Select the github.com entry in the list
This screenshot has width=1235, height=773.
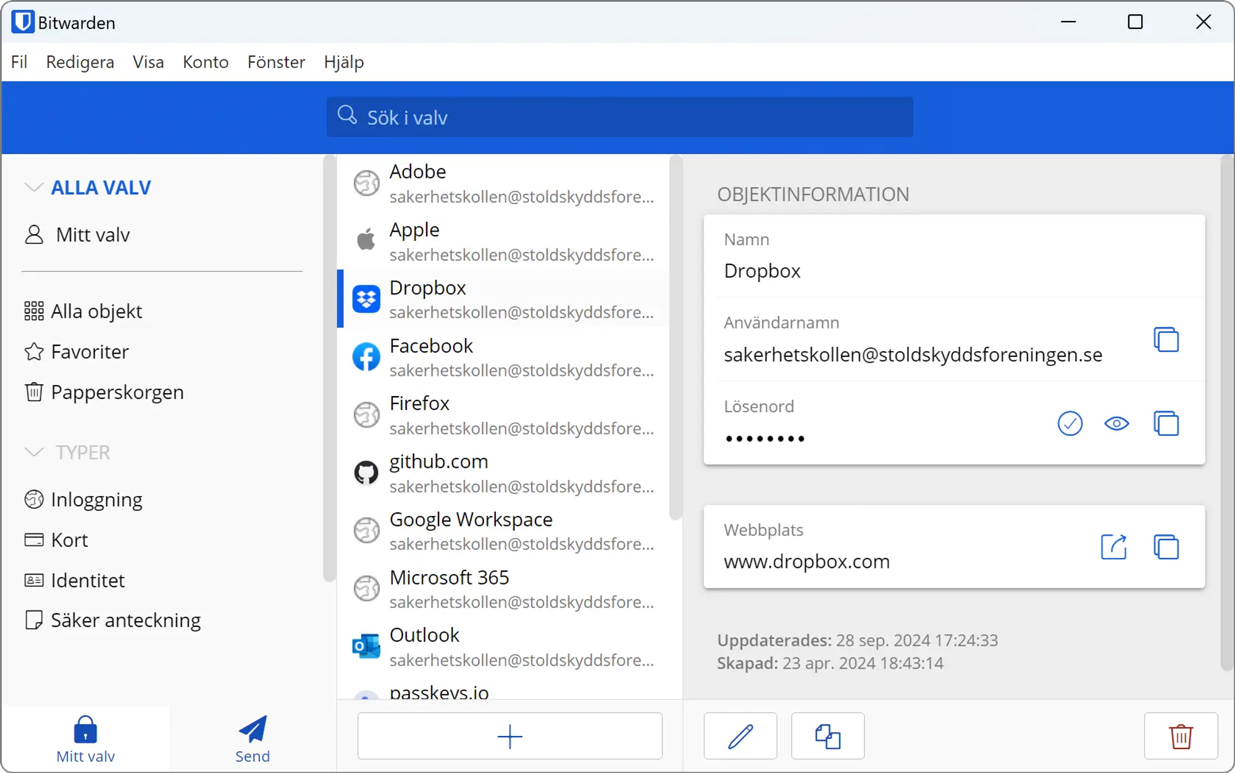click(503, 473)
